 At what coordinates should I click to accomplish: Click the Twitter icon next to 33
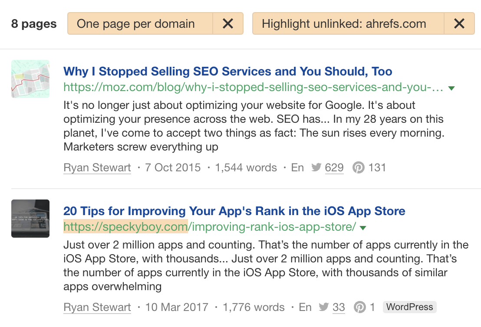[324, 307]
